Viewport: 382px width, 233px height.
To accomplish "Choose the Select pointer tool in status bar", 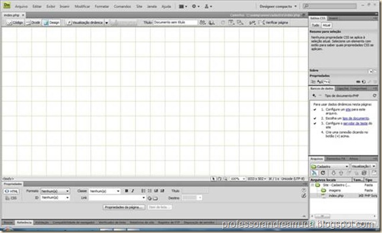I will (213, 178).
